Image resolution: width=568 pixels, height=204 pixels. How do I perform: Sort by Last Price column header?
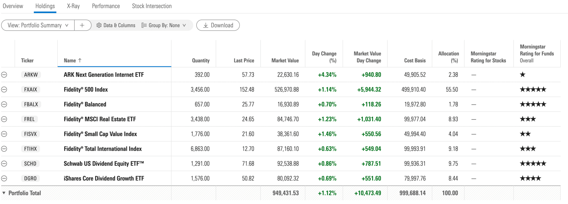click(x=244, y=61)
